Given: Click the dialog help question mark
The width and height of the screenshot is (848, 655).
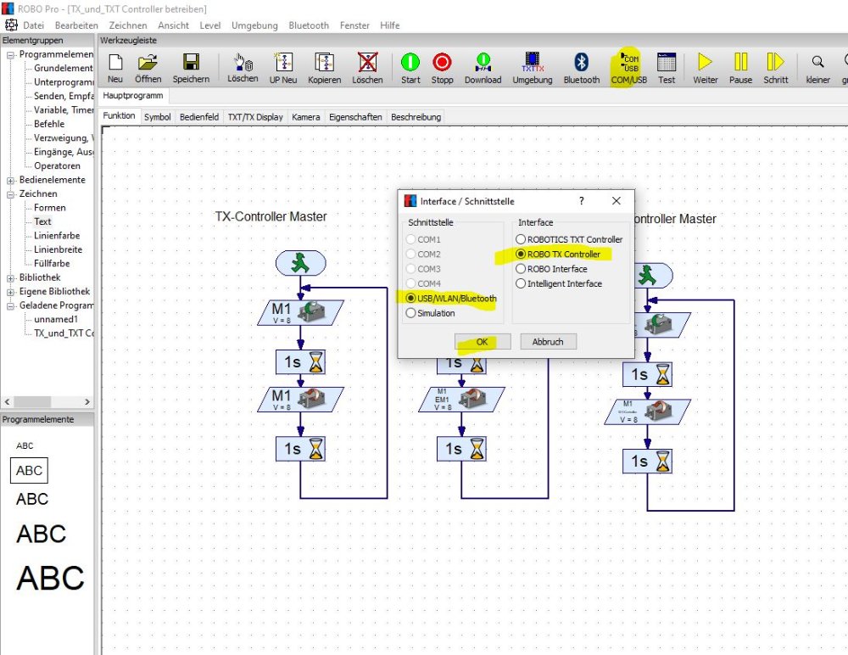Looking at the screenshot, I should click(x=582, y=201).
